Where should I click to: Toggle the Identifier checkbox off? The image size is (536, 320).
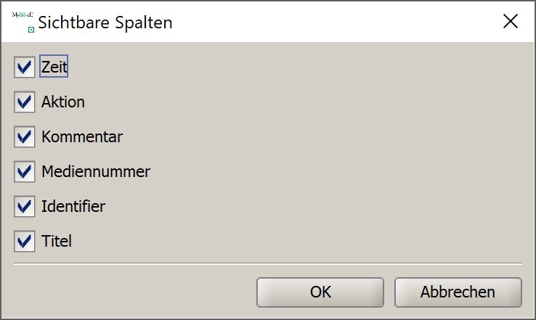click(x=24, y=206)
